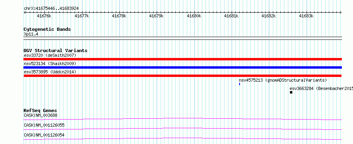The height and width of the screenshot is (144, 353).
Task: Select the CASK NM_001126055 magenta transcript line
Action: tap(182, 129)
